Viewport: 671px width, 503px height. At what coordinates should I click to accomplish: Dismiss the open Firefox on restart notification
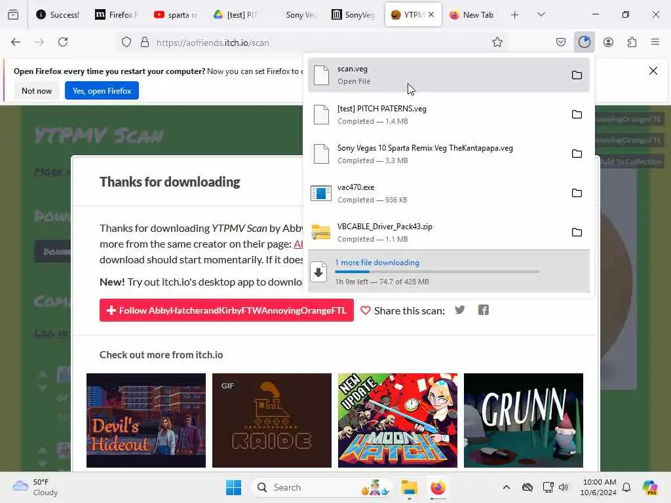click(x=653, y=71)
